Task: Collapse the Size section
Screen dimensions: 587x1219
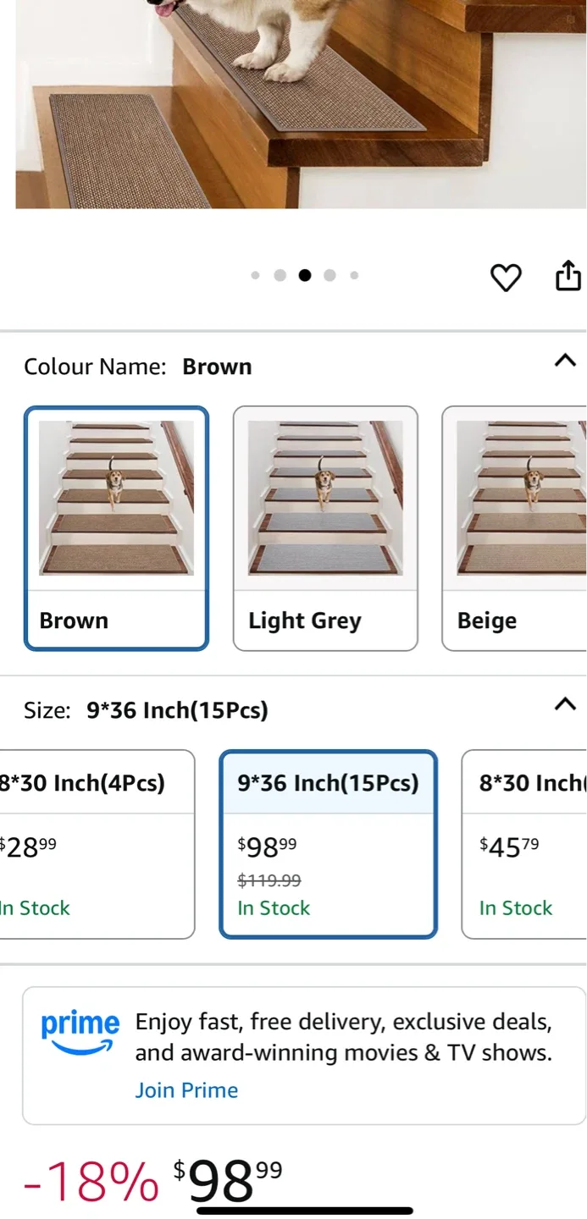Action: 565,703
